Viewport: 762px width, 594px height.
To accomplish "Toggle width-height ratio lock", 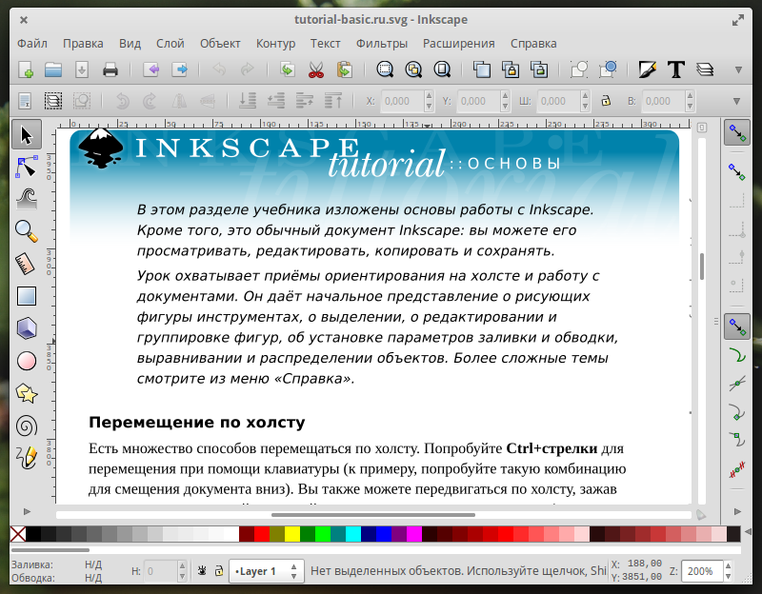I will point(606,101).
